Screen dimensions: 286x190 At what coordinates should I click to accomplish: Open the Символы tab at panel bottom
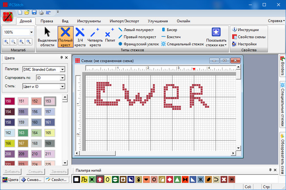(33, 180)
